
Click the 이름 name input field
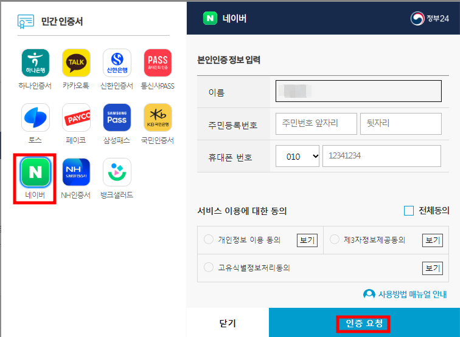pyautogui.click(x=358, y=91)
